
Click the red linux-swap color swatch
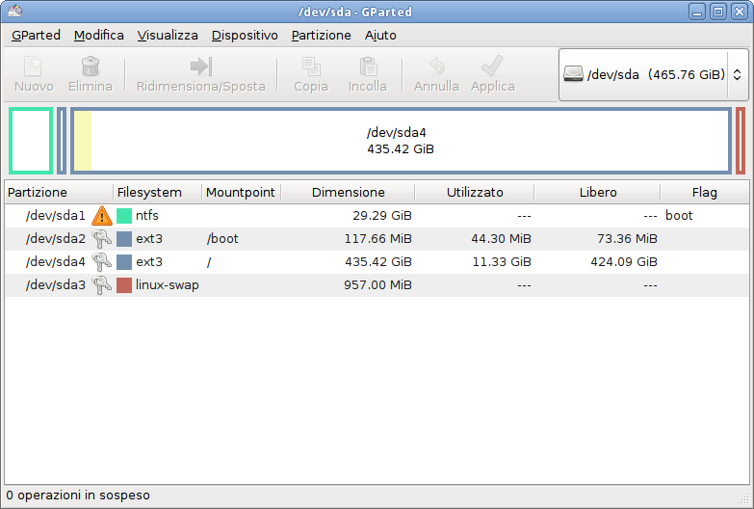124,284
